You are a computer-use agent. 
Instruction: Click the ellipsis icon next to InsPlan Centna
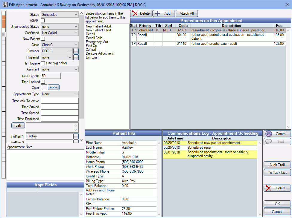coord(76,136)
